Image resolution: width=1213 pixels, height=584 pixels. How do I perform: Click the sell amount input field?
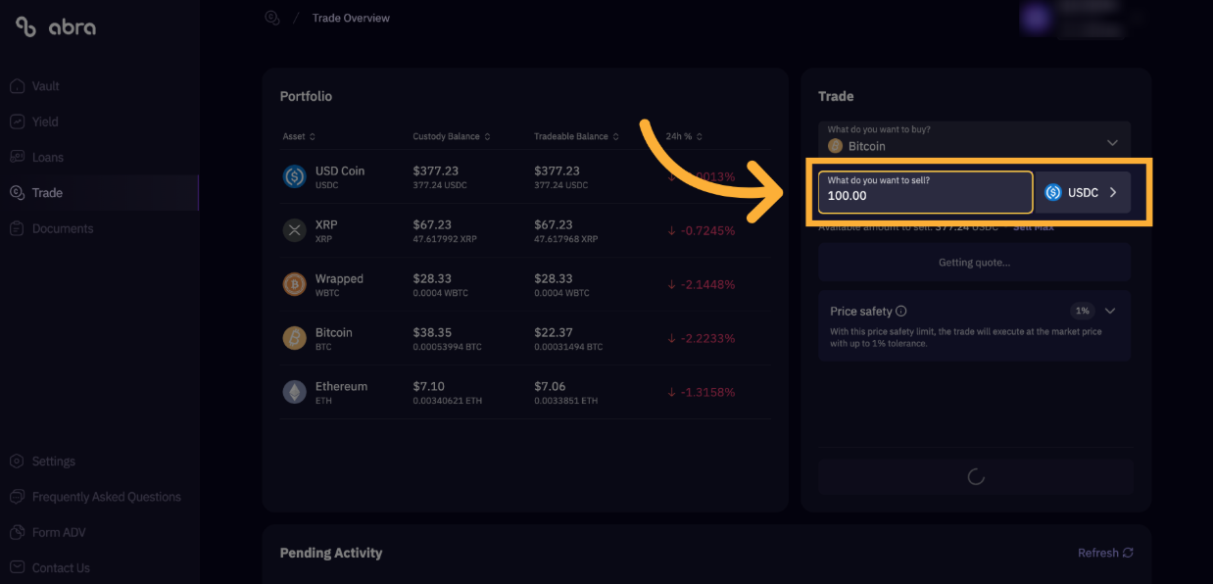click(x=926, y=191)
